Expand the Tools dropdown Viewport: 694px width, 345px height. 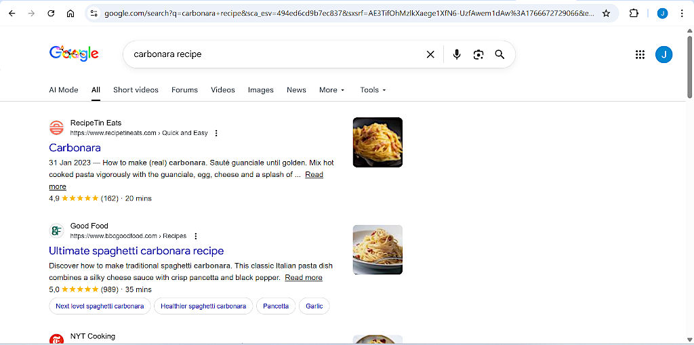[x=373, y=90]
